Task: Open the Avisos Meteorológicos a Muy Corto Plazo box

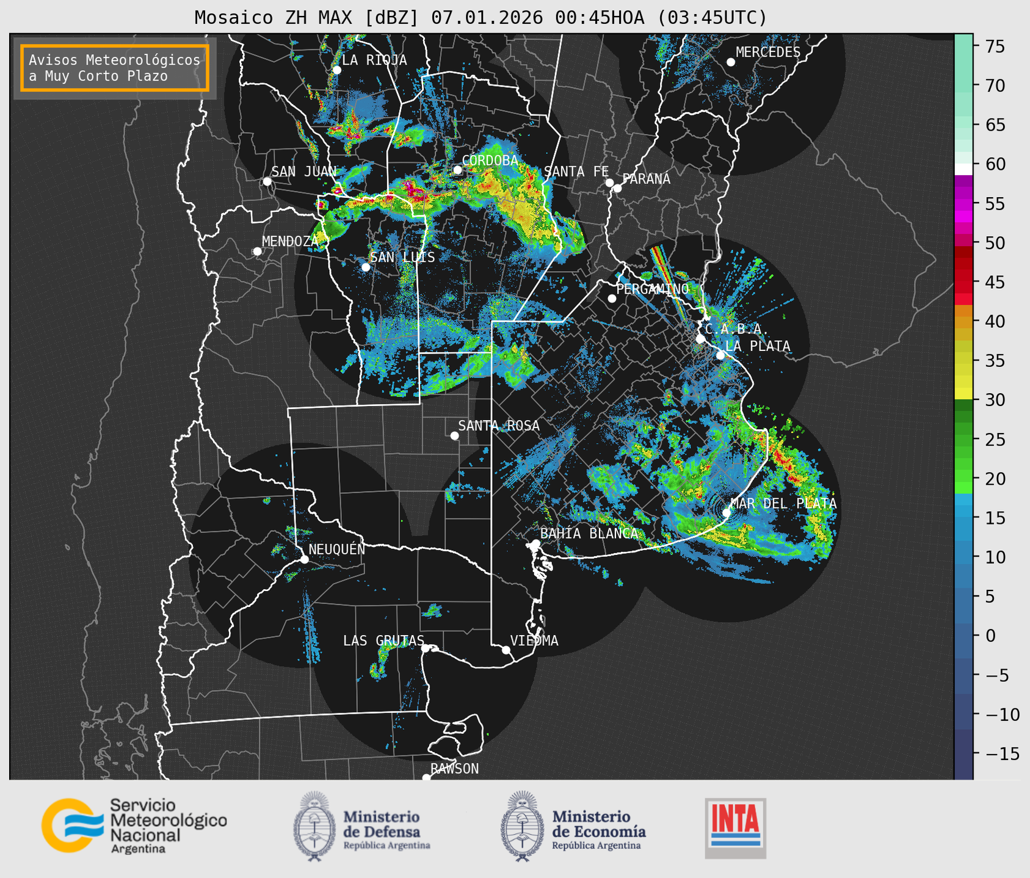Action: coord(115,68)
